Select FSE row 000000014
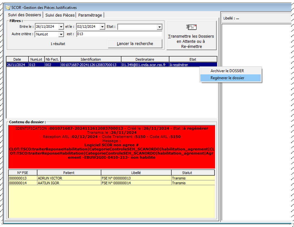Viewport: 294px width, 227px height. (112, 183)
